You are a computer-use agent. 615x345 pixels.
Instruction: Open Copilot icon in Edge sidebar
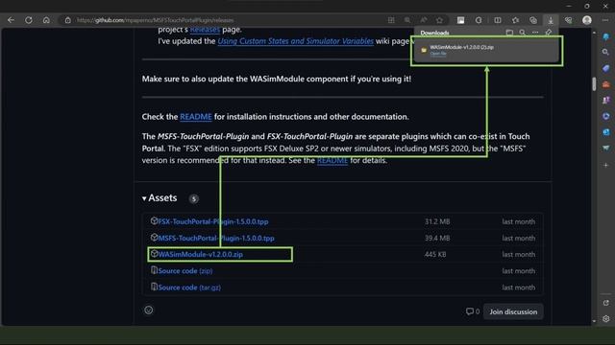click(x=606, y=36)
